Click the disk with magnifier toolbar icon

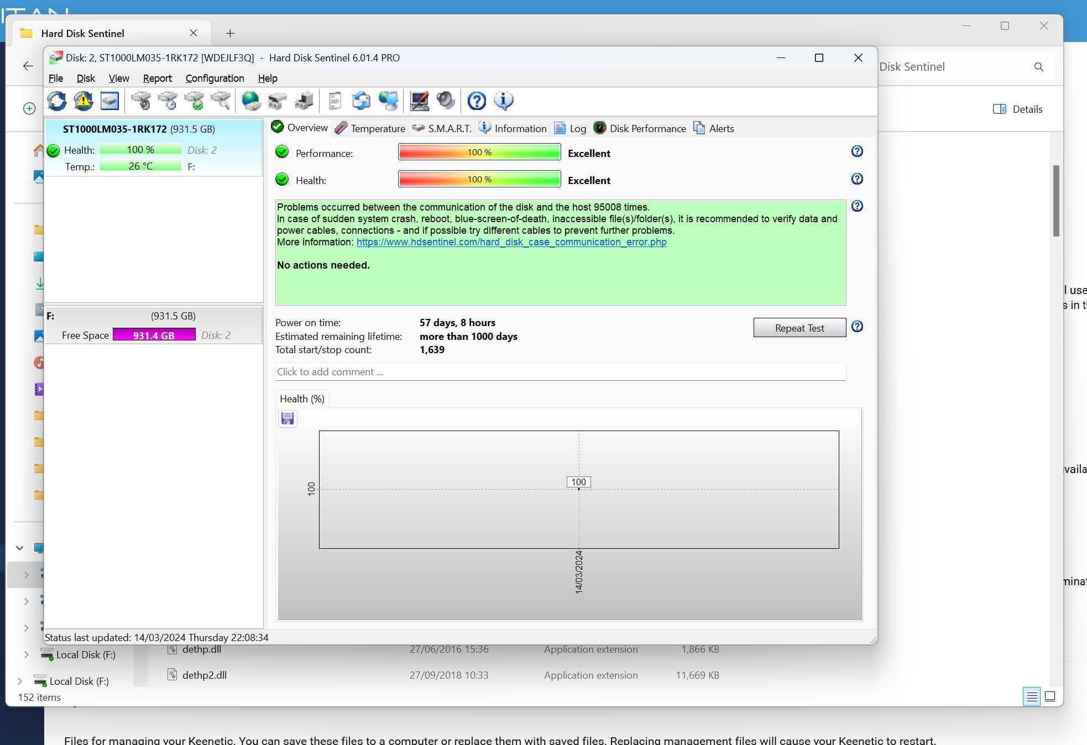click(221, 101)
